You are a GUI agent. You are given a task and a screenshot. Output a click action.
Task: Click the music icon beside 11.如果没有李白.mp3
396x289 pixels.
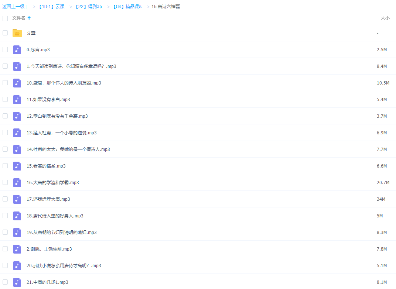17,100
